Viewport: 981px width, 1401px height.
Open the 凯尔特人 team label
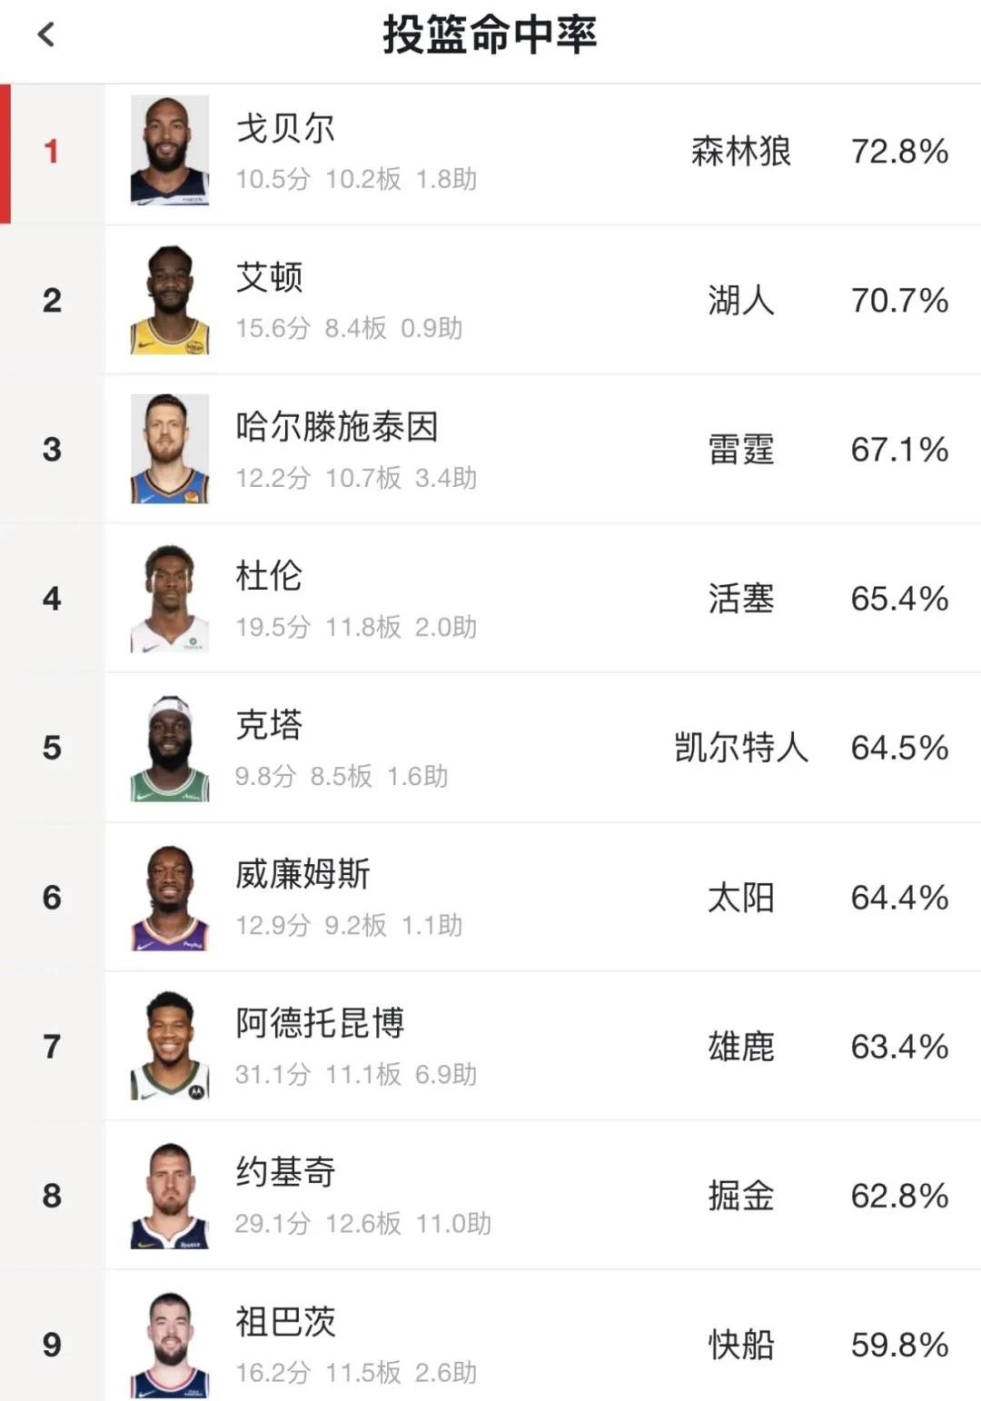tap(740, 748)
